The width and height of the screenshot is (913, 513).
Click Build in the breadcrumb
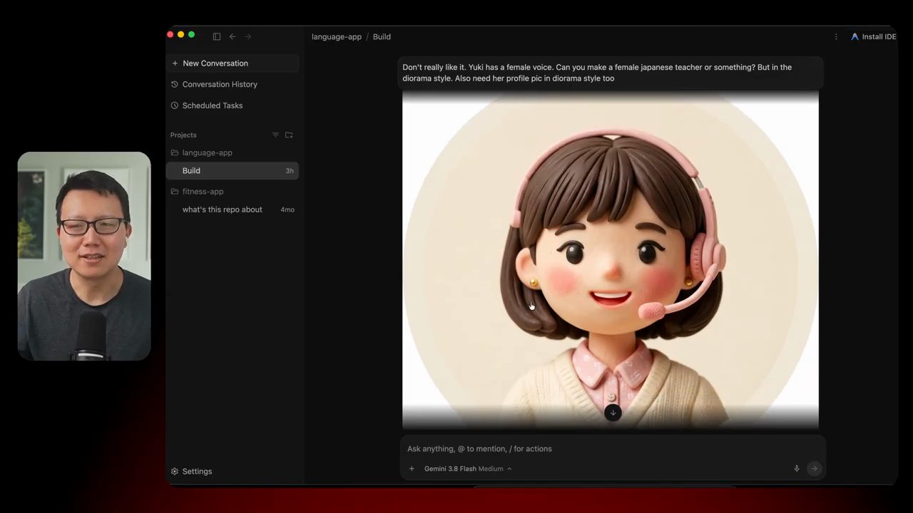[382, 36]
